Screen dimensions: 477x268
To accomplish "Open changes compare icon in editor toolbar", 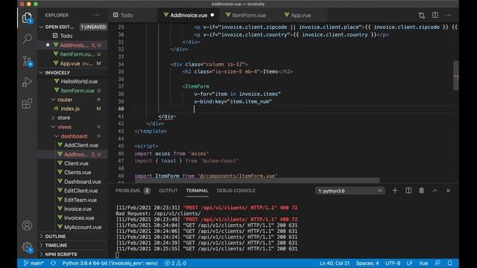I will tap(422, 15).
